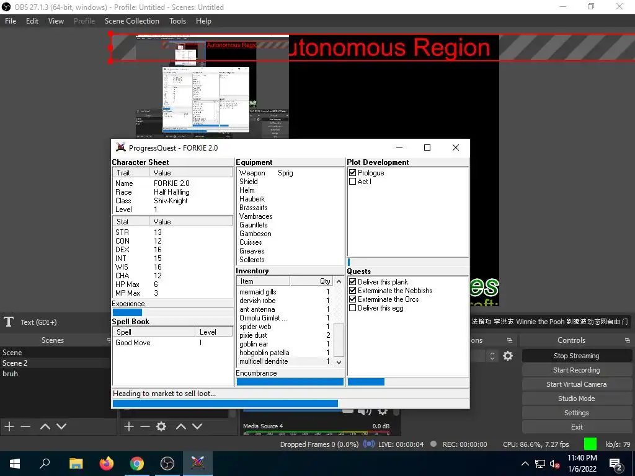This screenshot has height=476, width=635.
Task: Undock the Scenes panel
Action: 109,340
